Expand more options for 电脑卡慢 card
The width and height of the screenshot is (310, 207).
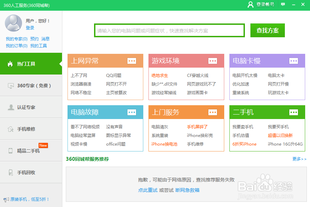(293, 61)
